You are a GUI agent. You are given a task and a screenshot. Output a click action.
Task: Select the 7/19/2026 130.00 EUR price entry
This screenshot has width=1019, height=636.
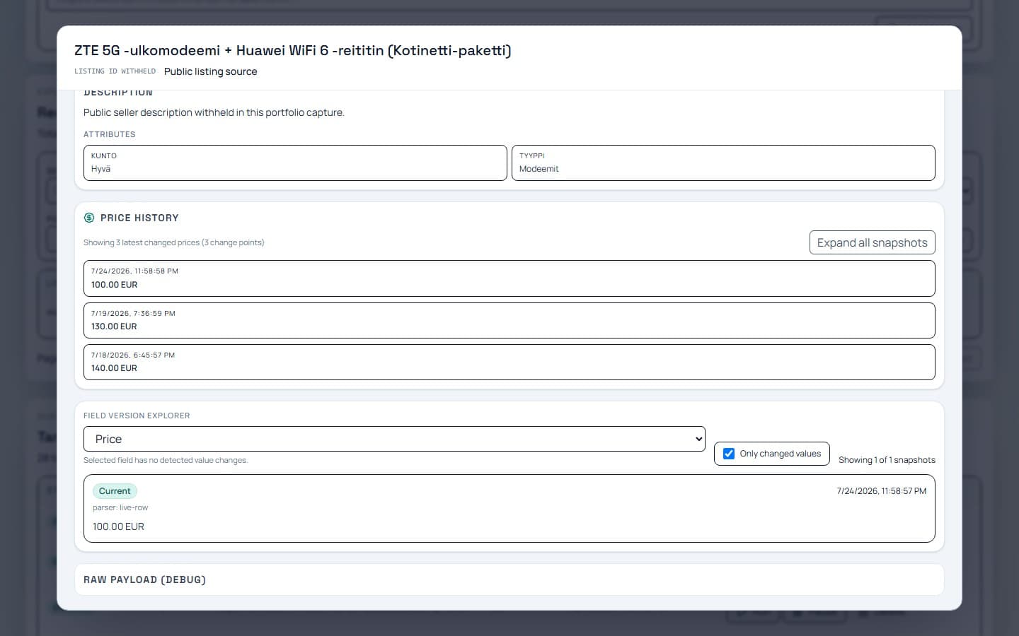[509, 320]
